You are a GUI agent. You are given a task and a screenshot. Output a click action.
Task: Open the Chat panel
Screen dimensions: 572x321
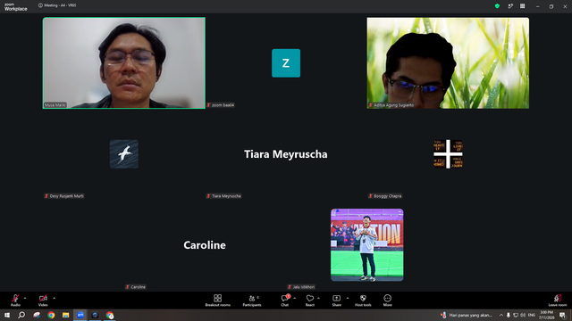pos(285,300)
